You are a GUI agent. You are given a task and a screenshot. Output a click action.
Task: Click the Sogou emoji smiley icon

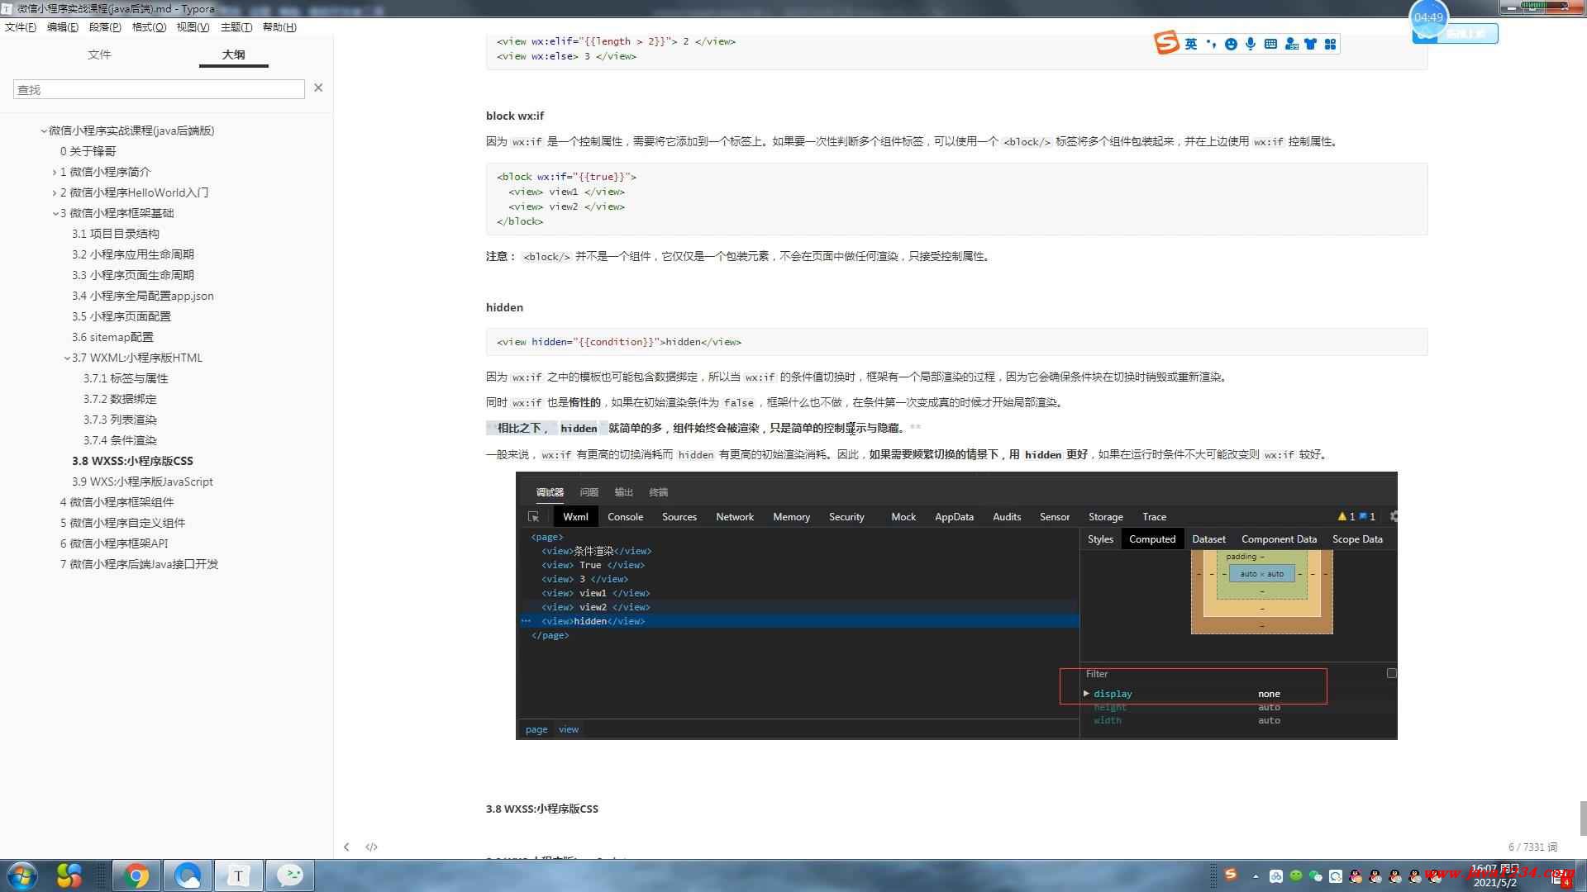(1231, 45)
